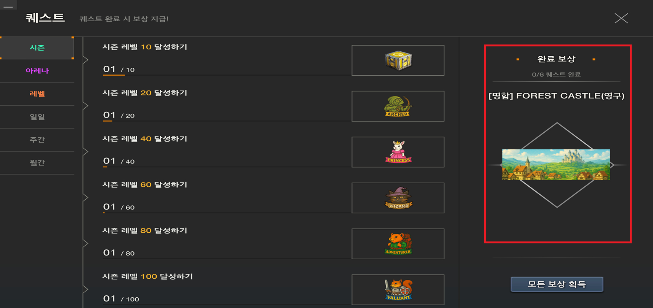Open the 월간 monthly quest tab
Screen dimensions: 653x308
37,163
